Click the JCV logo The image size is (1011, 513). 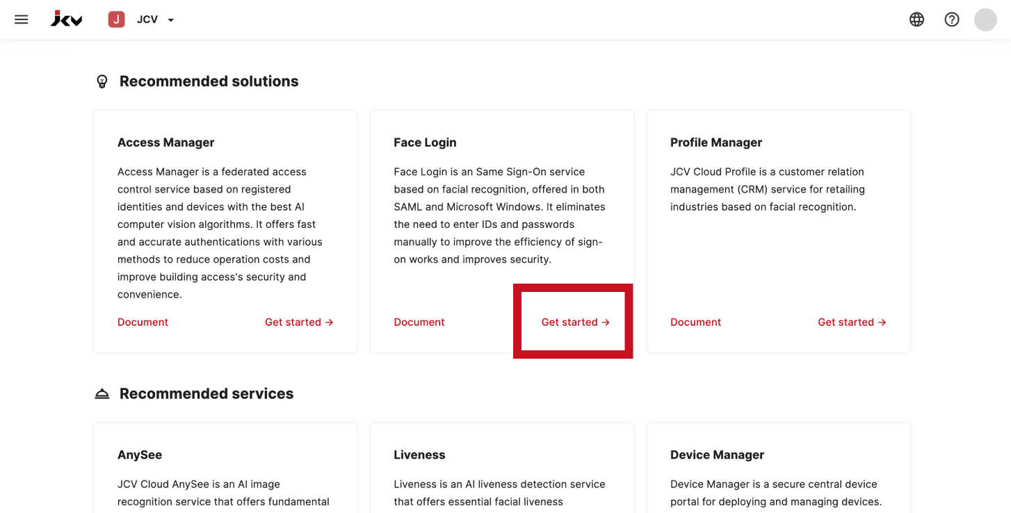[x=67, y=19]
